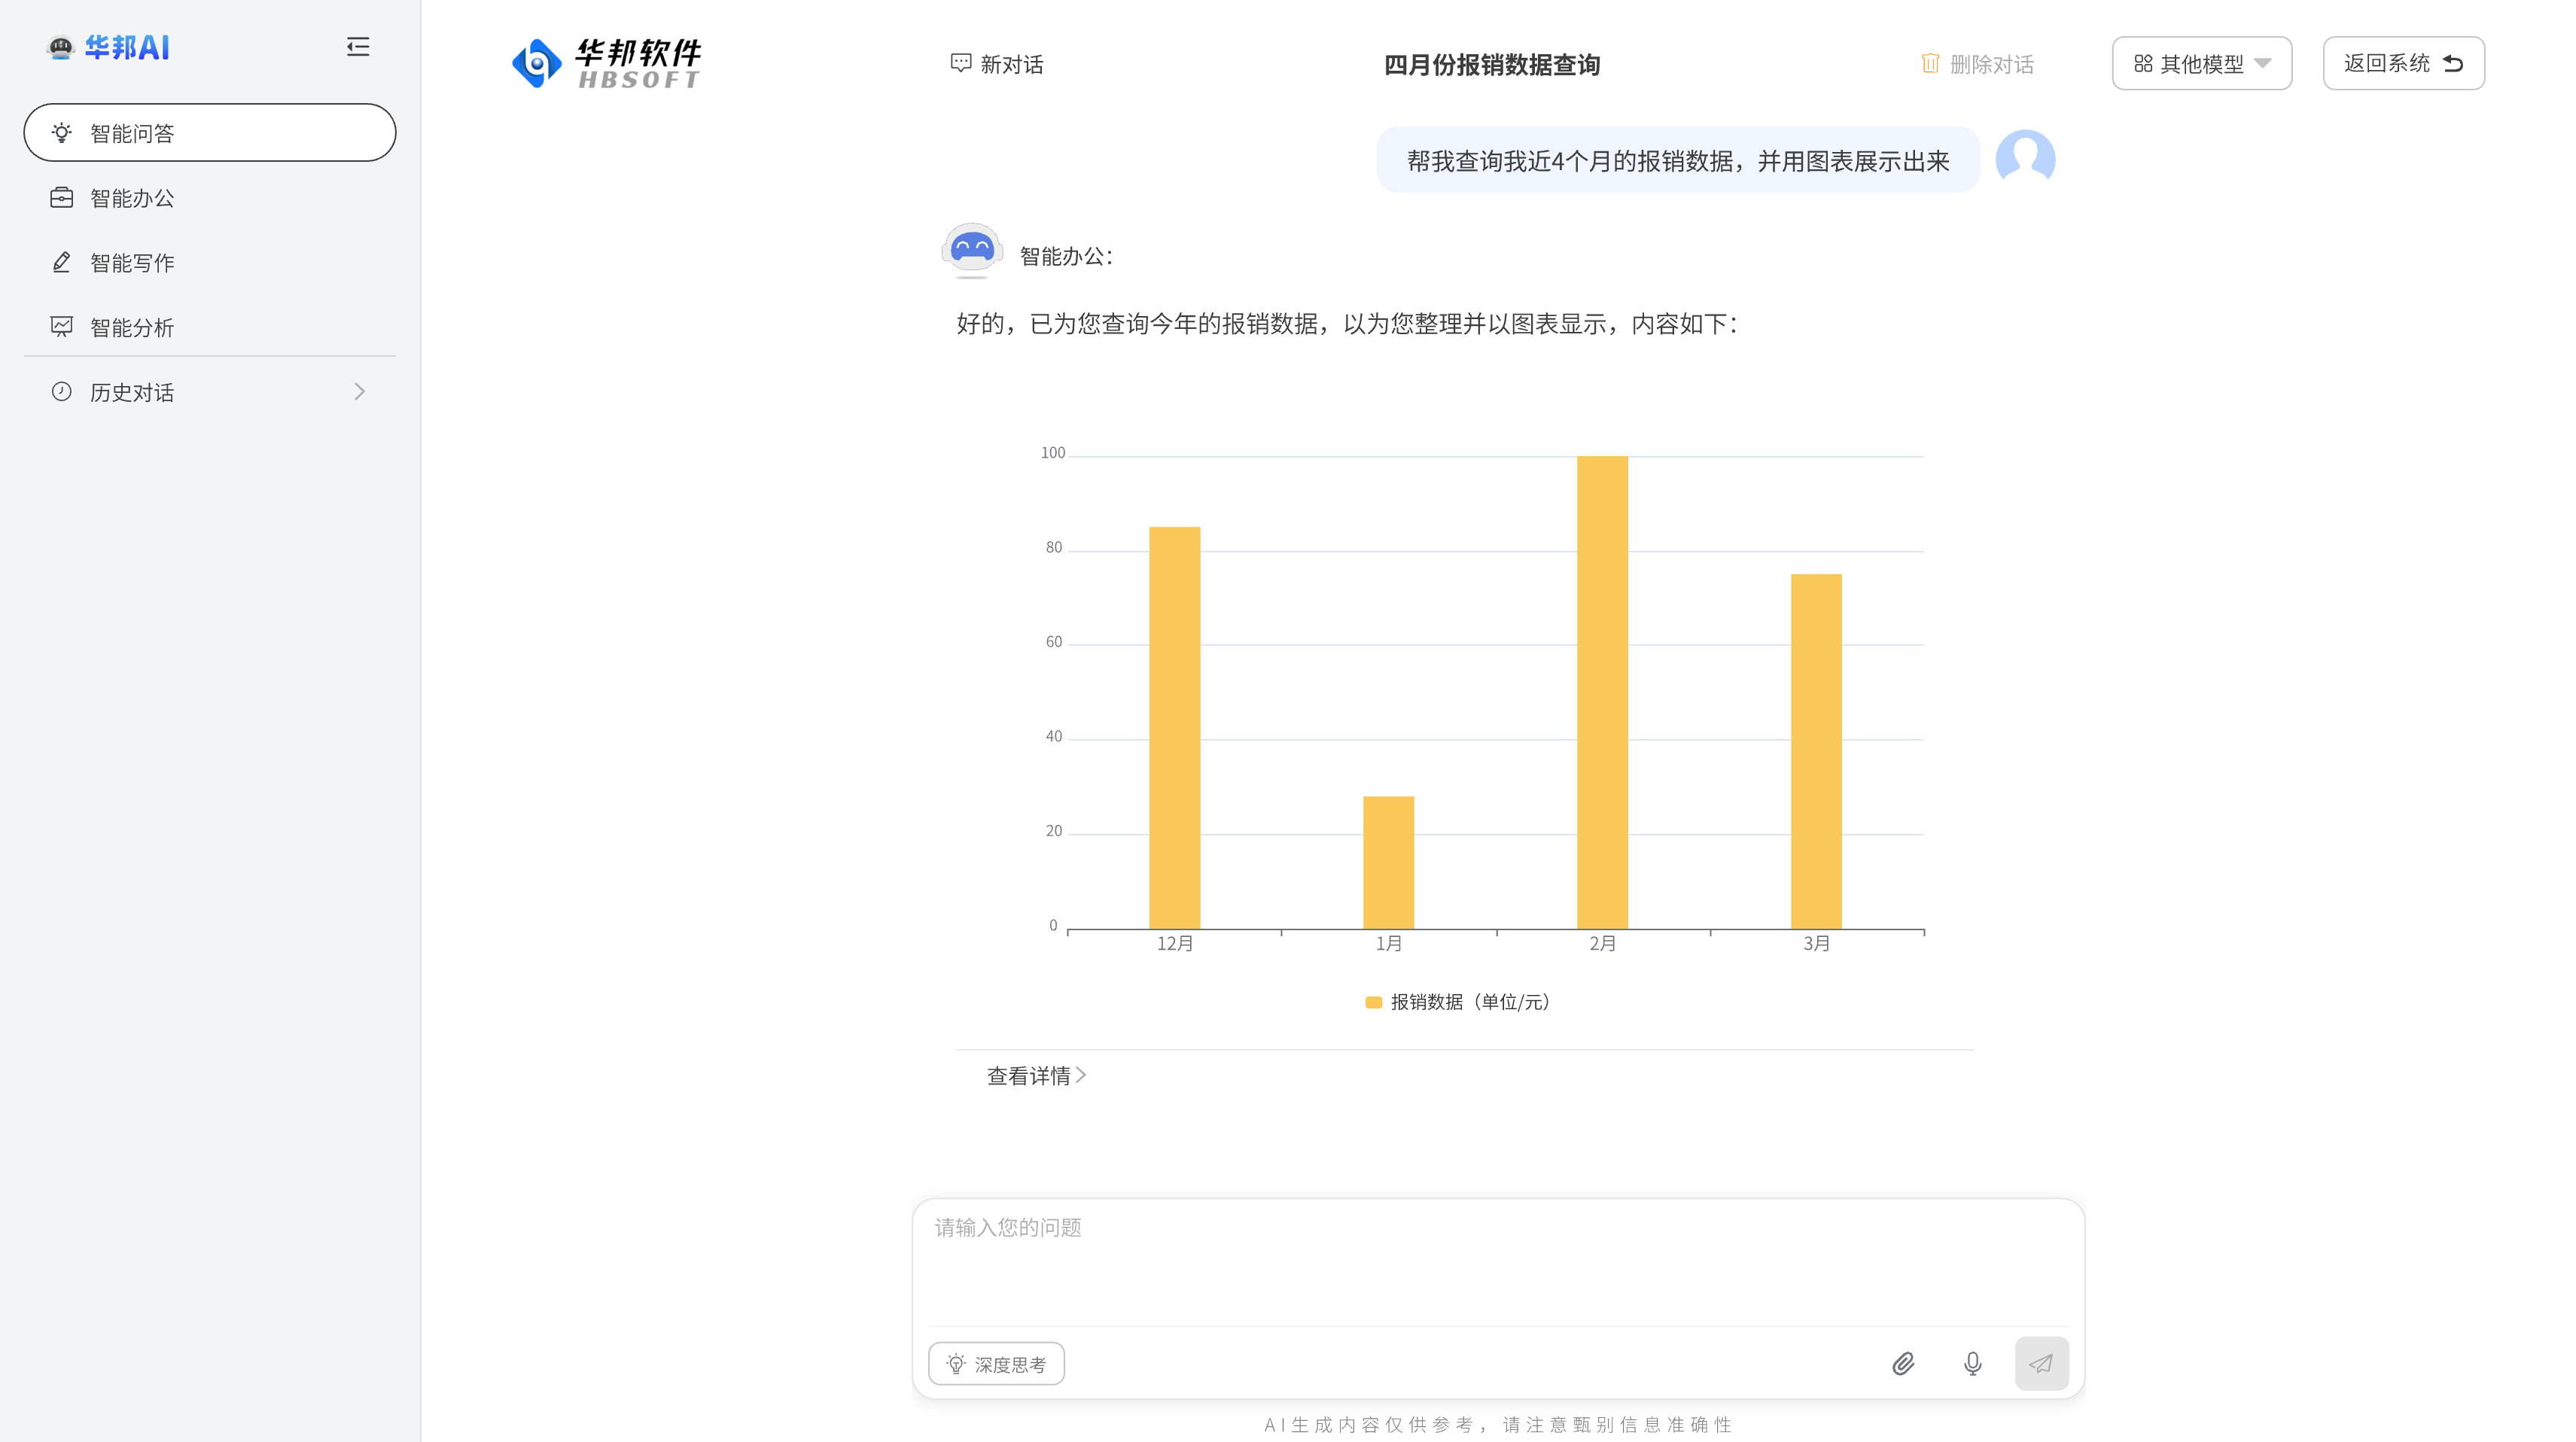Click the 12月 bar in the chart
This screenshot has width=2576, height=1442.
(x=1175, y=728)
